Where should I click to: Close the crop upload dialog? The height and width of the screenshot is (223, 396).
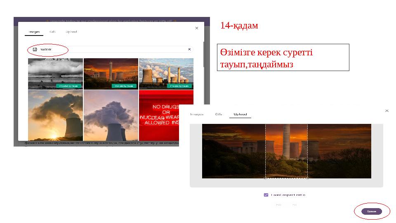387,111
